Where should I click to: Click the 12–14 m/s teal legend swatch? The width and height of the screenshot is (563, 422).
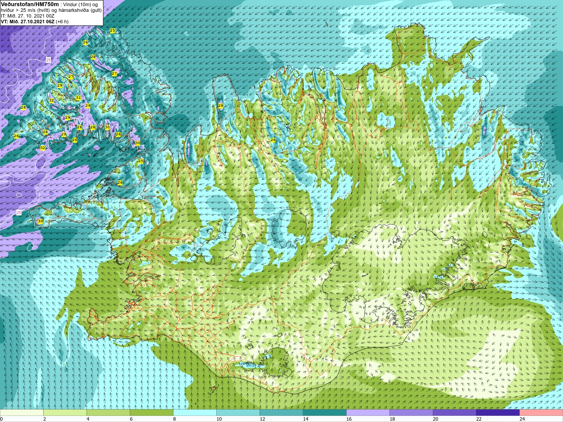[x=281, y=413]
